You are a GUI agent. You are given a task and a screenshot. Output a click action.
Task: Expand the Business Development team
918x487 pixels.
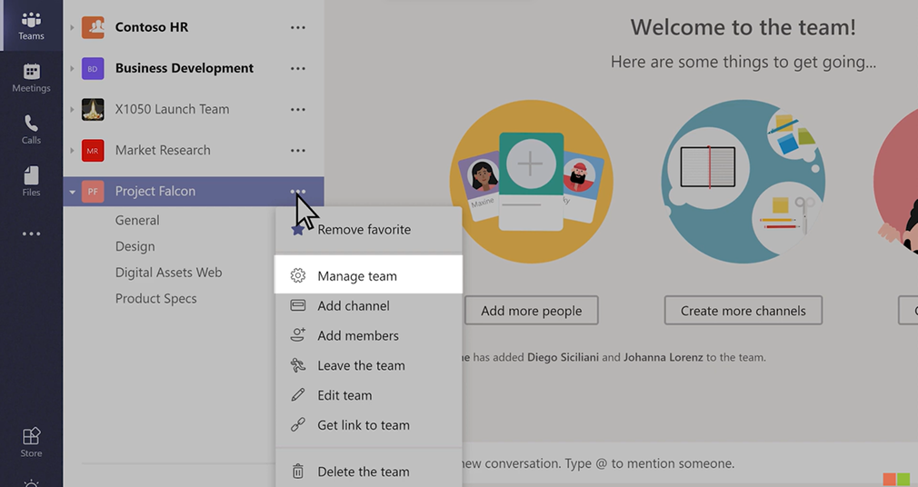(x=72, y=68)
